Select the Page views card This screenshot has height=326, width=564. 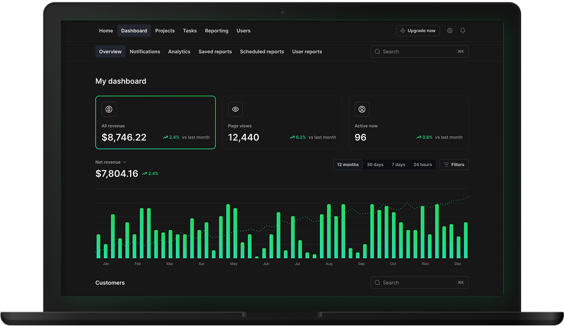pos(282,122)
